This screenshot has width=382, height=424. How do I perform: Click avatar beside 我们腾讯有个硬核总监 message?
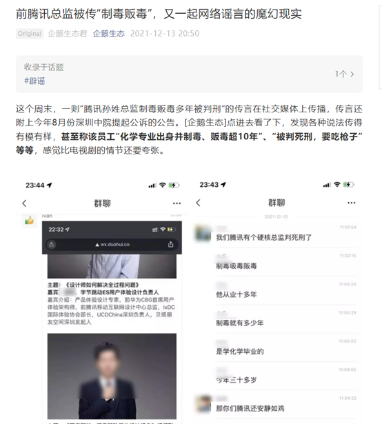tap(203, 233)
